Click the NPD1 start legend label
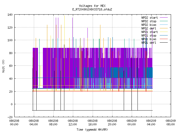The width and height of the screenshot is (176, 132). coord(150,32)
